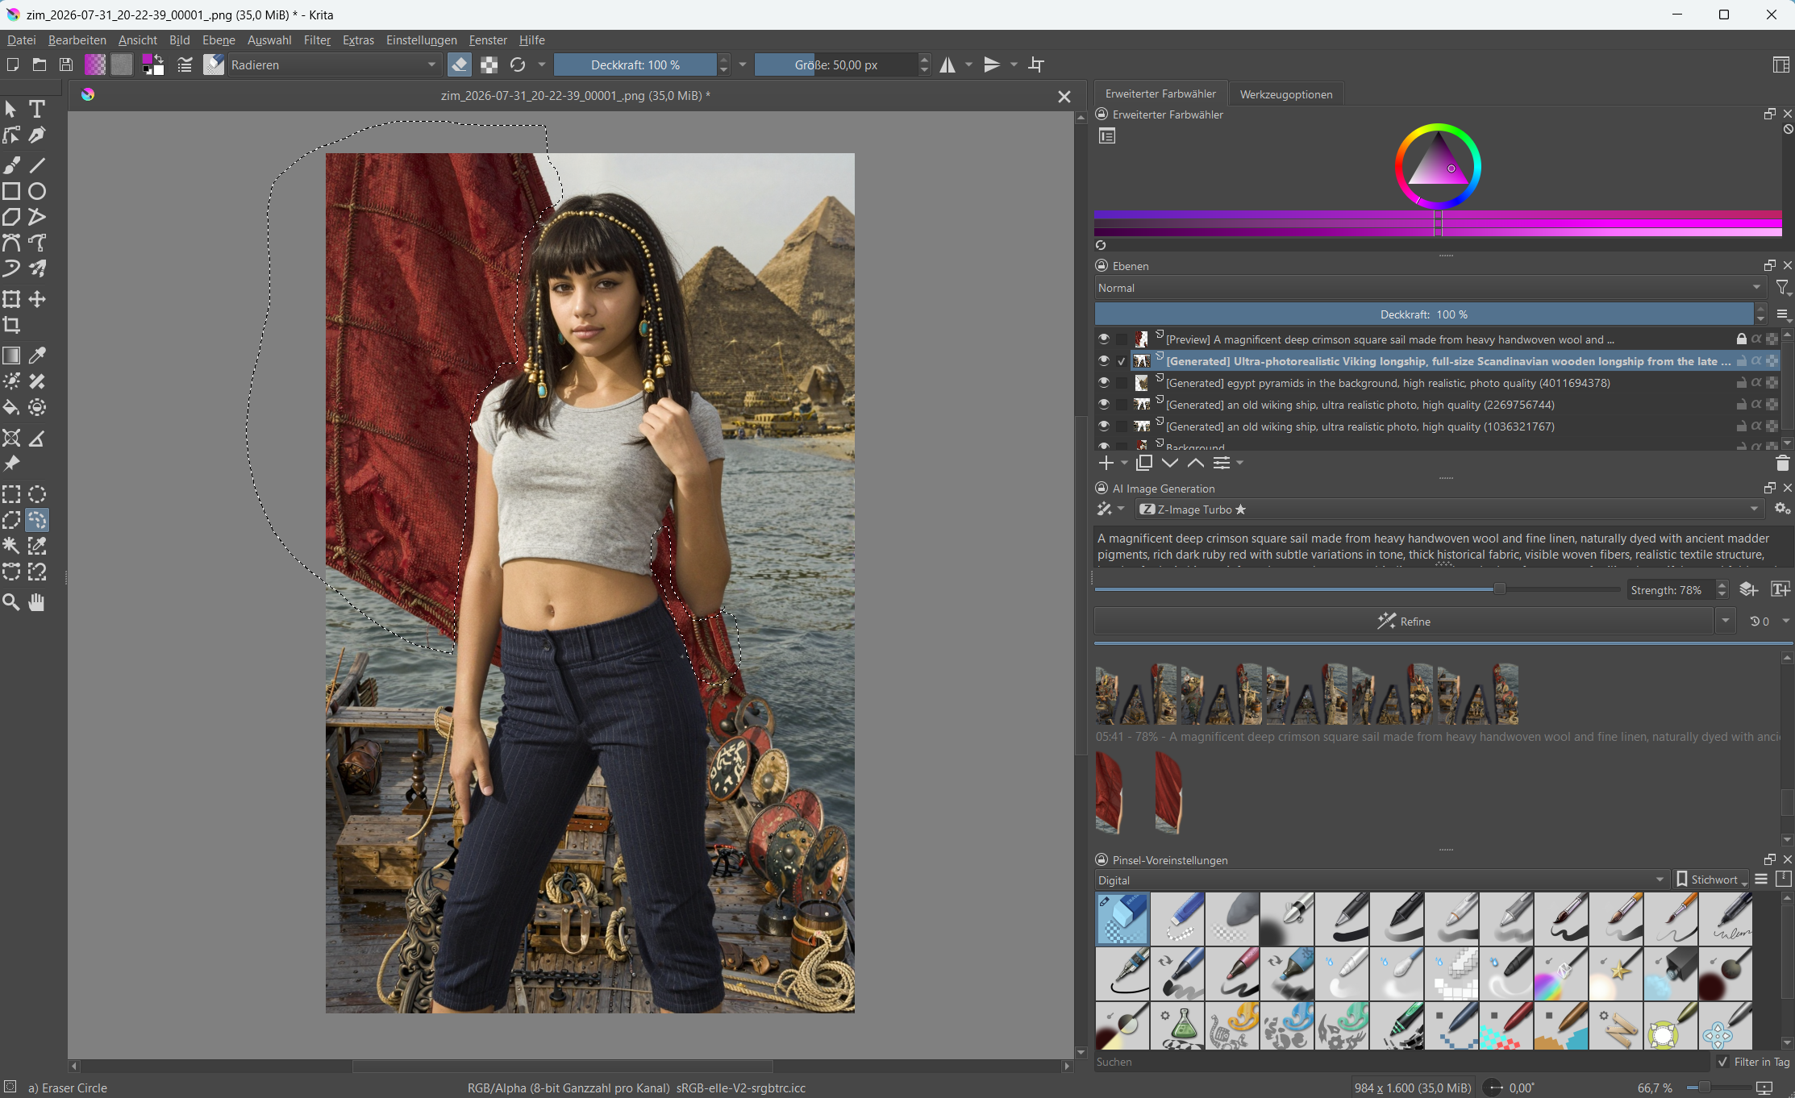Open the Datei menu
The image size is (1795, 1098).
tap(22, 40)
